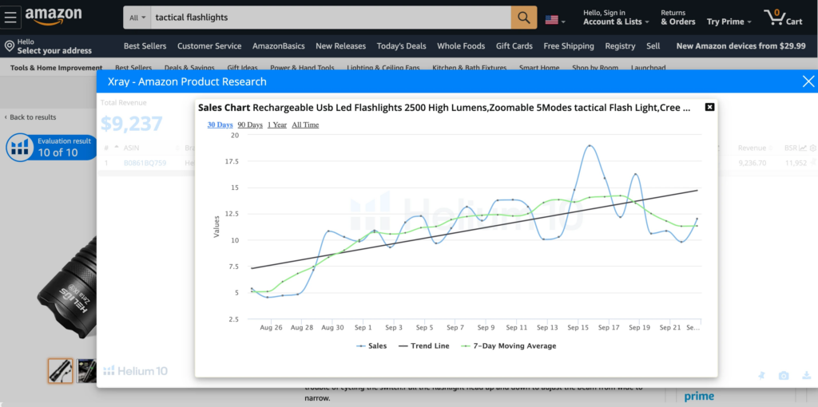This screenshot has width=818, height=407.
Task: Expand the Try Prime dropdown
Action: 729,22
